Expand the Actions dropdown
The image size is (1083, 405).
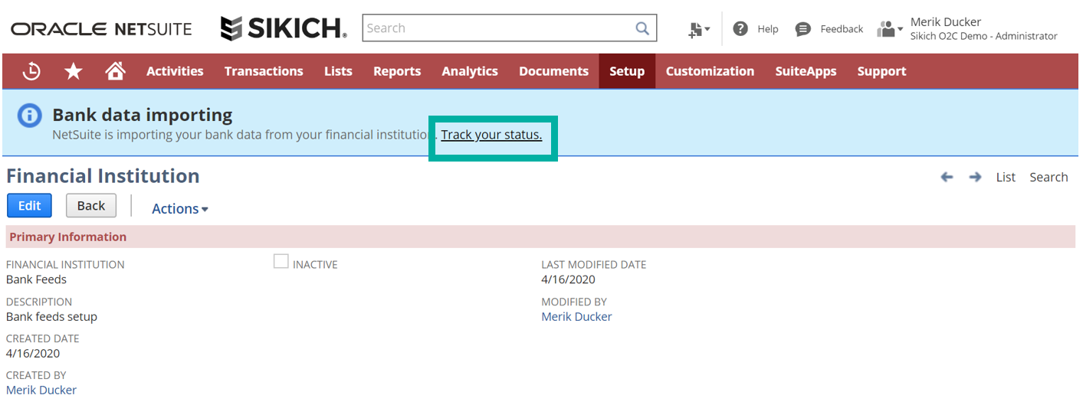(x=180, y=209)
